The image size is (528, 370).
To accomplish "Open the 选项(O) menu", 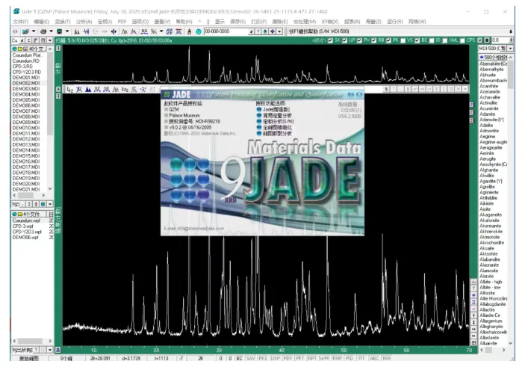I will coord(140,22).
